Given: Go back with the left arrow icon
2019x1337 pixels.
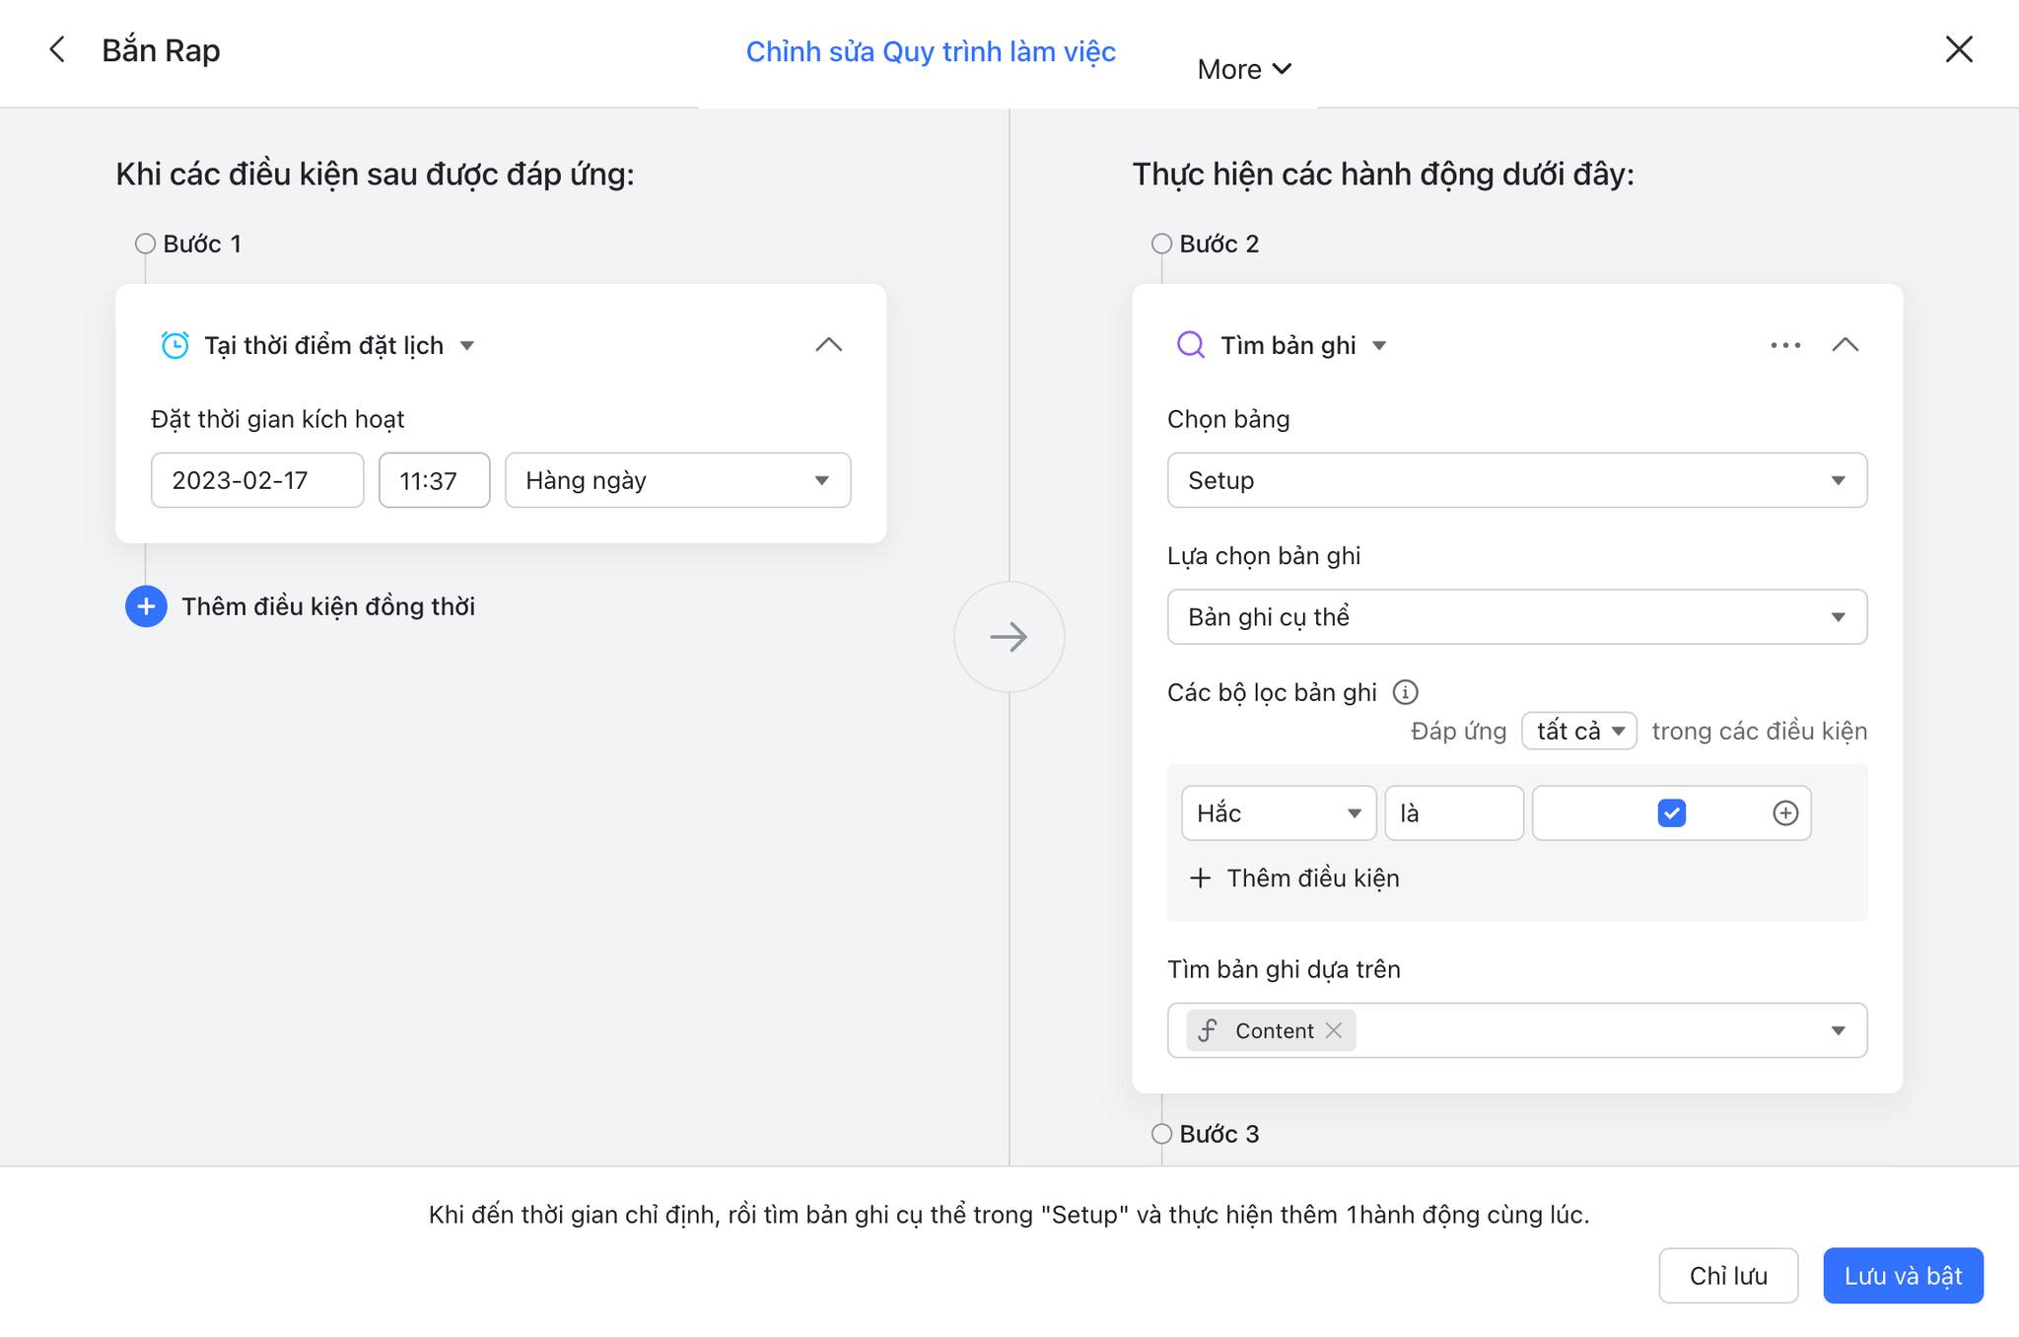Looking at the screenshot, I should (57, 49).
